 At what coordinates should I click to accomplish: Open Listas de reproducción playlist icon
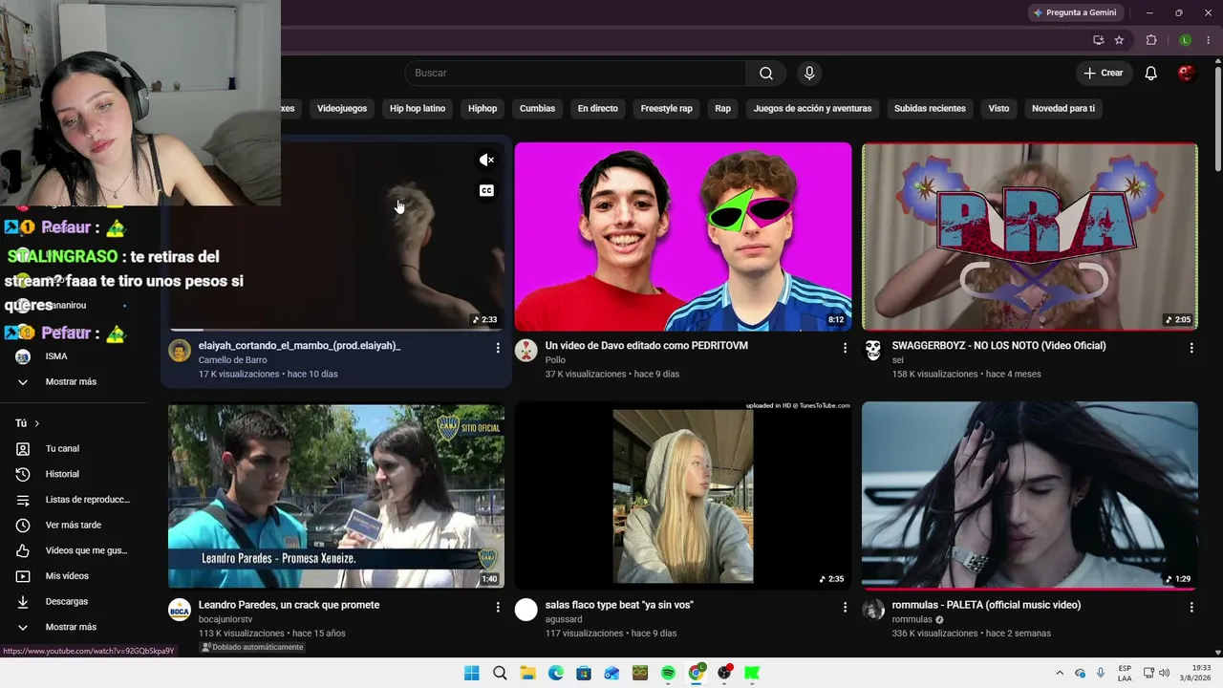pyautogui.click(x=23, y=500)
